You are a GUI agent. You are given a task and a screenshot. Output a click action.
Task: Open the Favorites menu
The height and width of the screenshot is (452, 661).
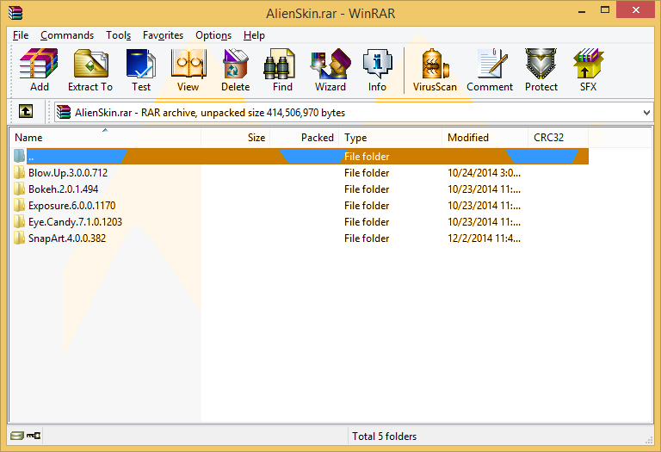pyautogui.click(x=164, y=35)
